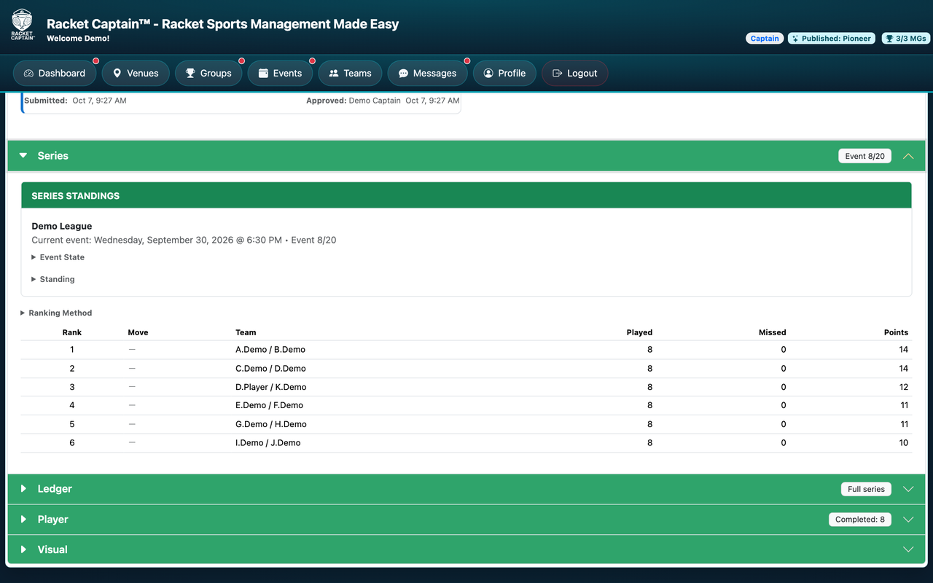Collapse the Series section triangle
The height and width of the screenshot is (583, 933).
tap(23, 156)
